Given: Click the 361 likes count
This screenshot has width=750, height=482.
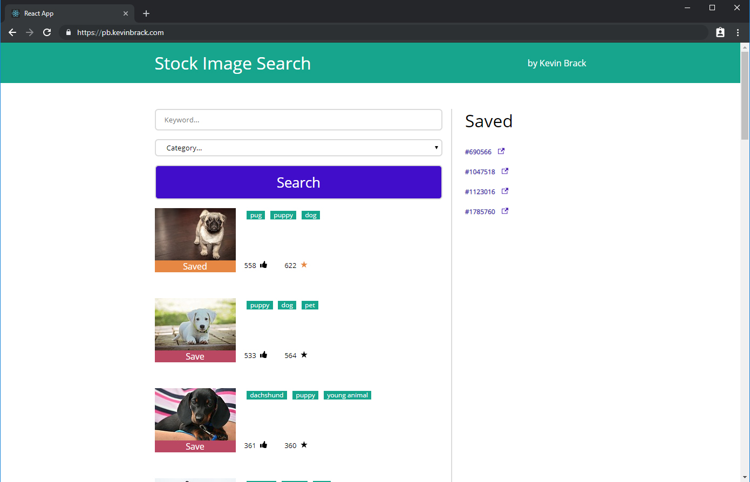Looking at the screenshot, I should pyautogui.click(x=250, y=445).
